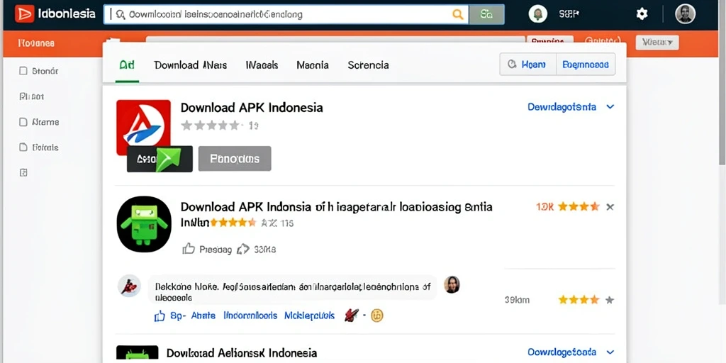
Task: Click the green search submit button
Action: point(486,14)
